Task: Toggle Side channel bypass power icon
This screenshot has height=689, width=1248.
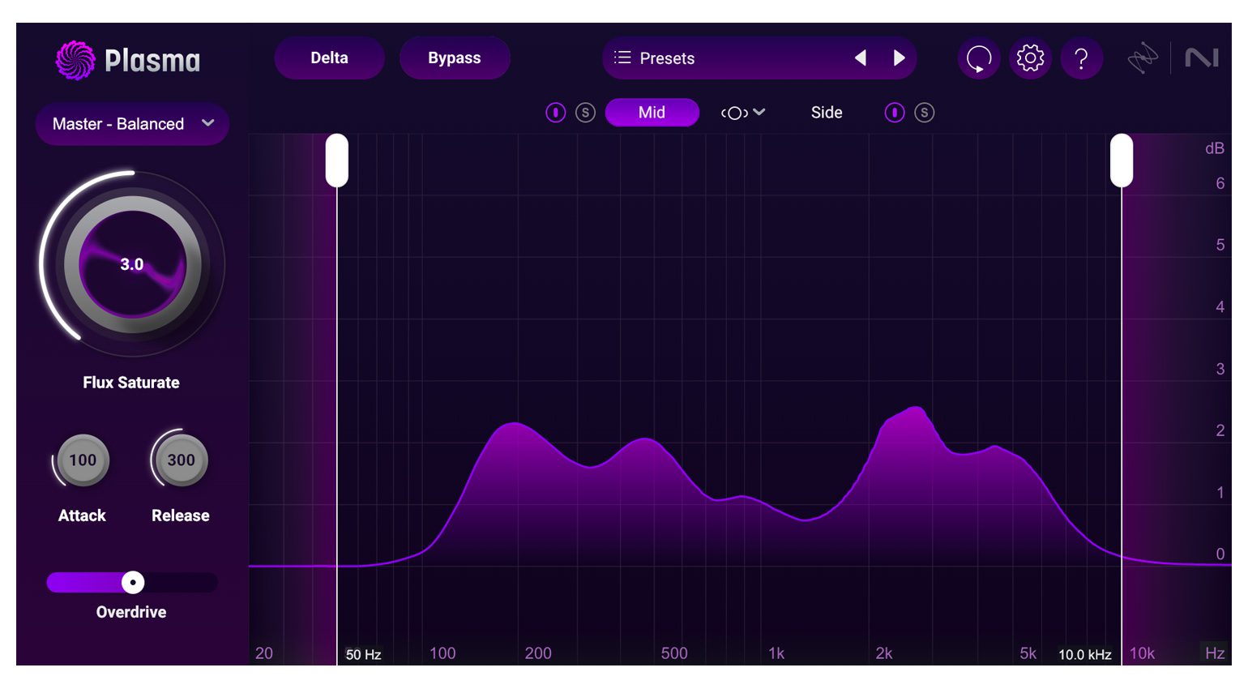Action: (894, 113)
